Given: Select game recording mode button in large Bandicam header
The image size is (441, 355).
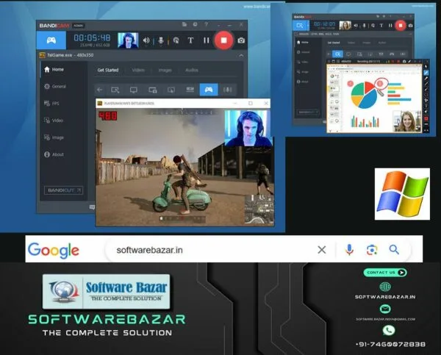Looking at the screenshot, I should 51,40.
